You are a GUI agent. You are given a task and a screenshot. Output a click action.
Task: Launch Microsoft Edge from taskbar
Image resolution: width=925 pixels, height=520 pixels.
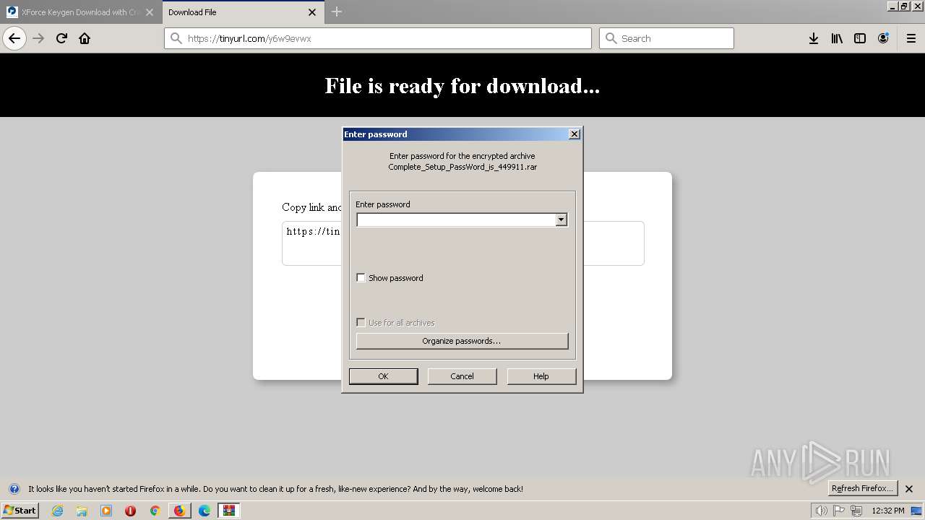(205, 511)
